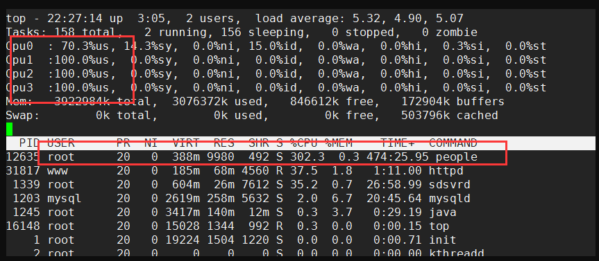
Task: Select the VIRT column header
Action: tap(186, 143)
